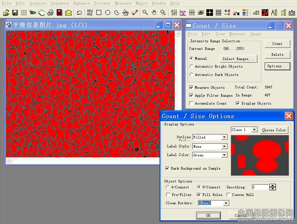
Task: Open the Process menu
Action: (102, 3)
